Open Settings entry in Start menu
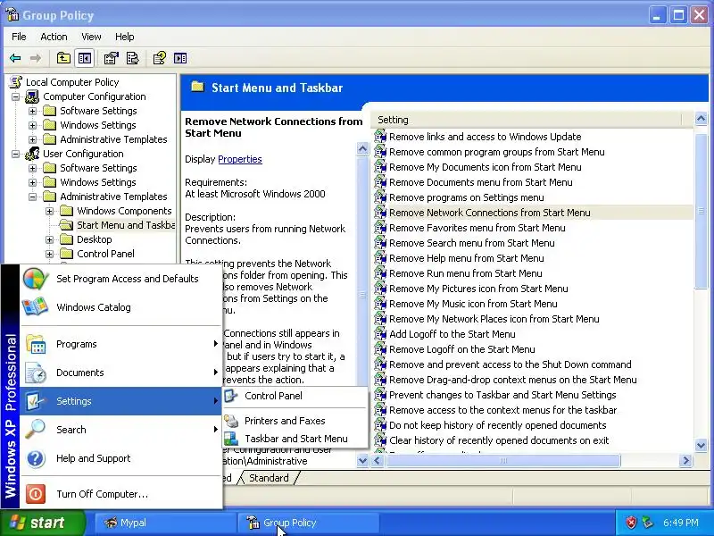714x536 pixels. point(121,401)
